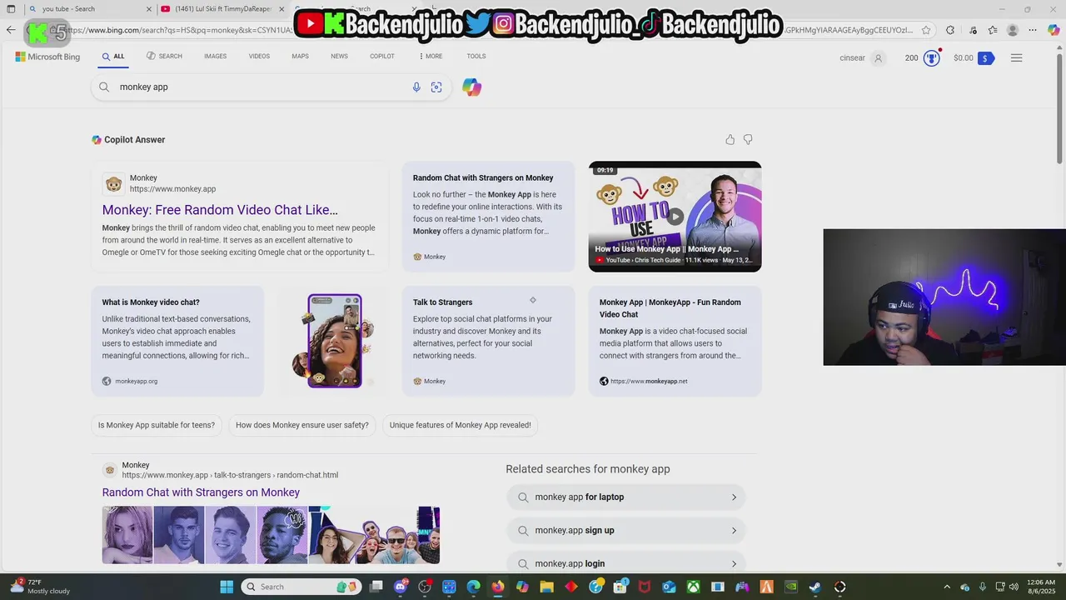Switch to NEWS results tab

(339, 57)
